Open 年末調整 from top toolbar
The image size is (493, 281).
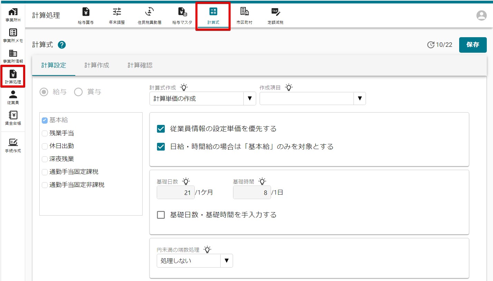[x=117, y=16]
